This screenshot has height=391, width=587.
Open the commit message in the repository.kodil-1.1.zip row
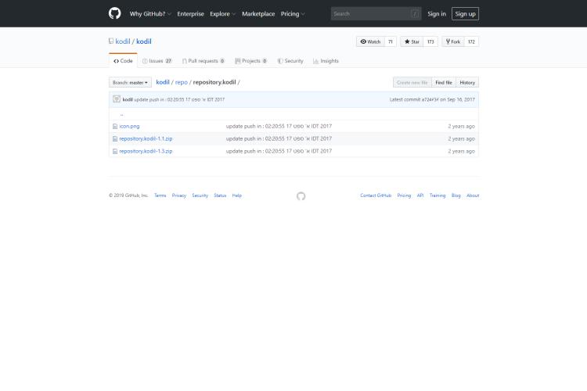point(279,139)
